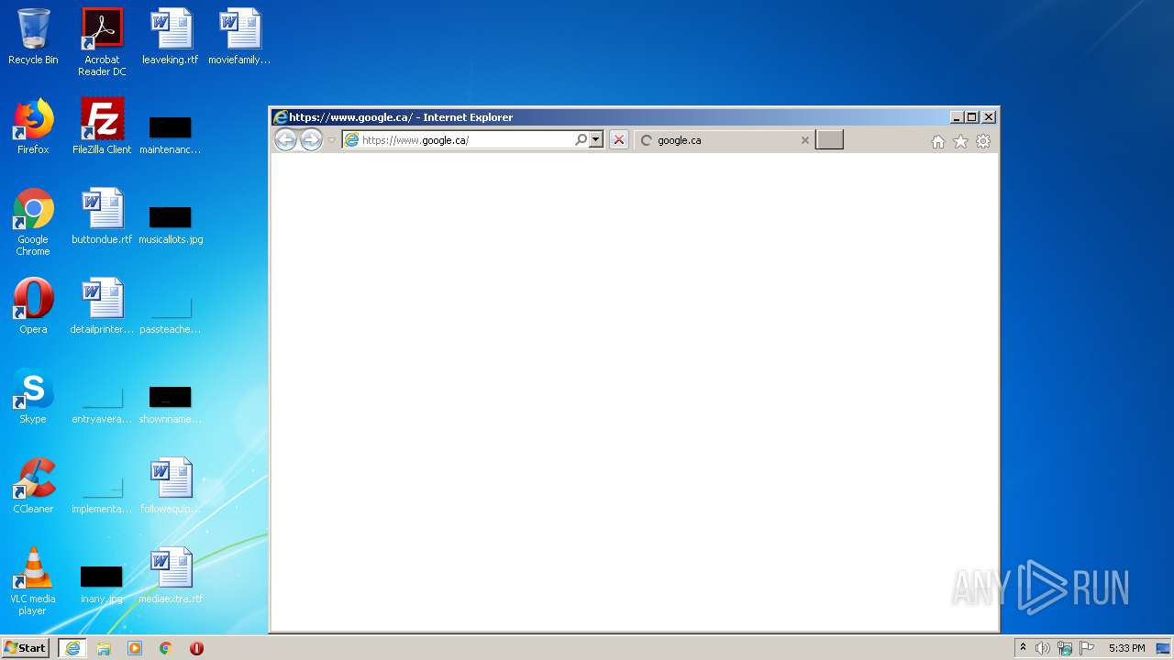Select the Opera desktop shortcut
The width and height of the screenshot is (1174, 660).
pos(33,307)
